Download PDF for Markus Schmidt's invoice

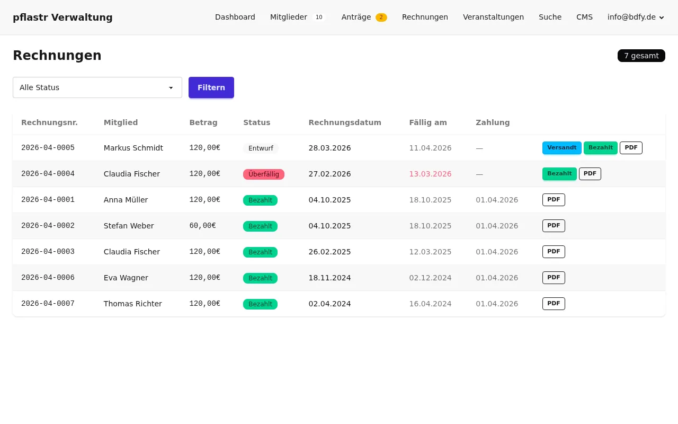coord(631,148)
